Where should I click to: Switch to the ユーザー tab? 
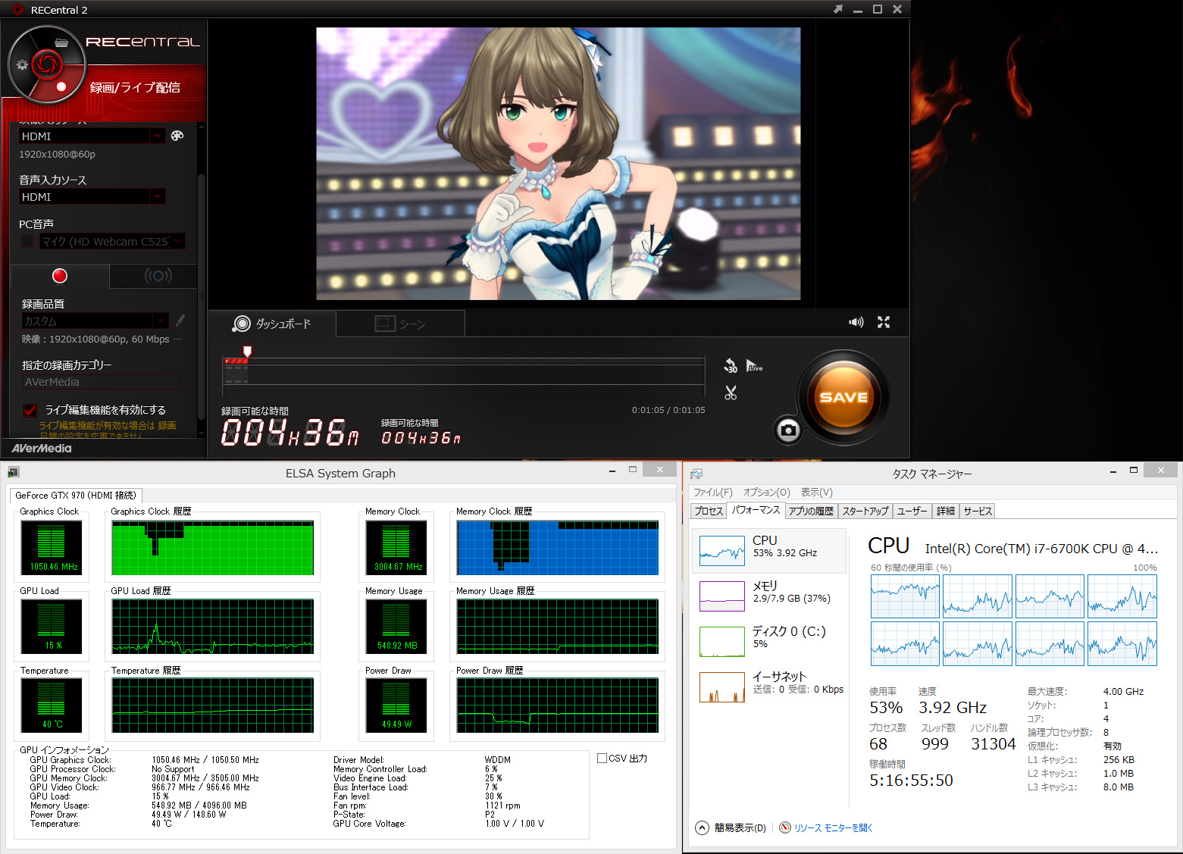pos(912,511)
